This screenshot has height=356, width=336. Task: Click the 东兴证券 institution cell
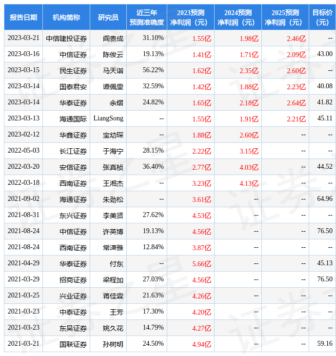73,216
